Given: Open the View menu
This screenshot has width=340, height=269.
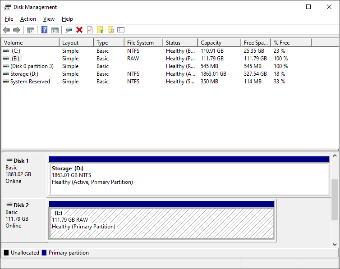Looking at the screenshot, I should [49, 19].
